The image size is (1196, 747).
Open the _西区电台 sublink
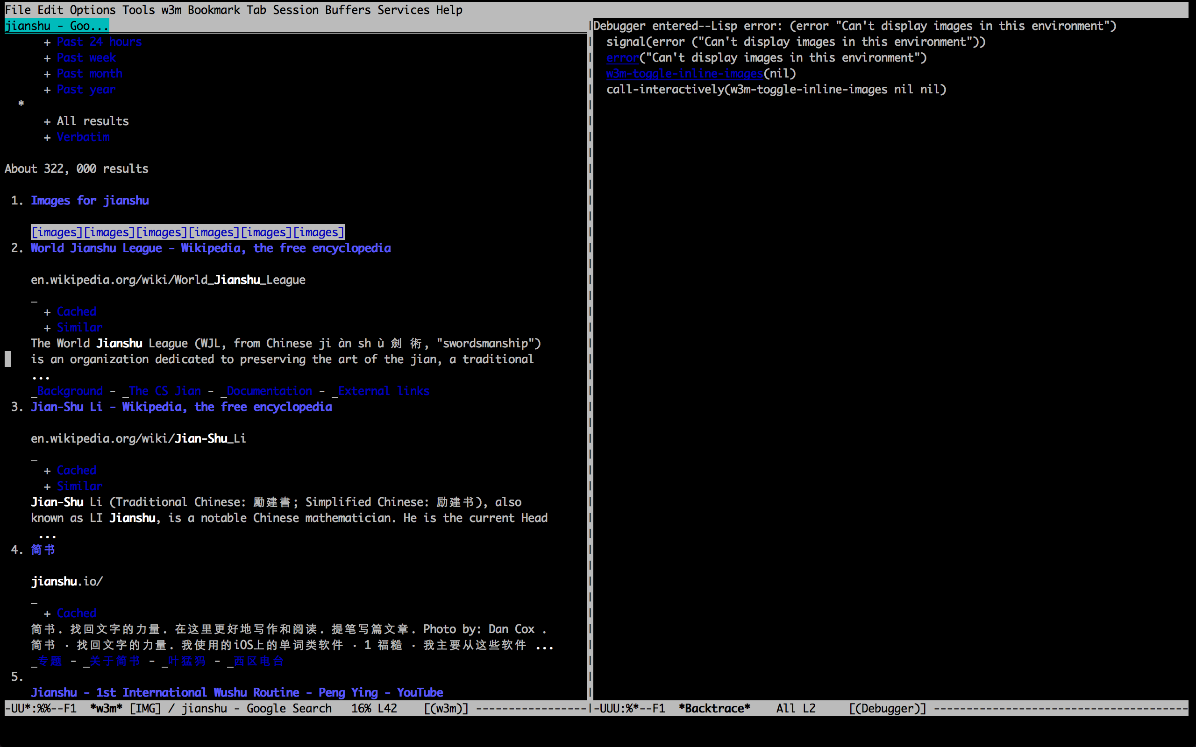click(x=256, y=661)
